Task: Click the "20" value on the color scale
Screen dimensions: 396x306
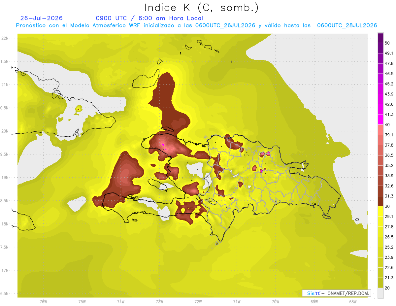Action: tap(388, 288)
